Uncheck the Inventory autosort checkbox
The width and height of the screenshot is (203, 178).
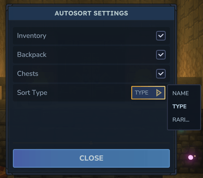tap(161, 36)
